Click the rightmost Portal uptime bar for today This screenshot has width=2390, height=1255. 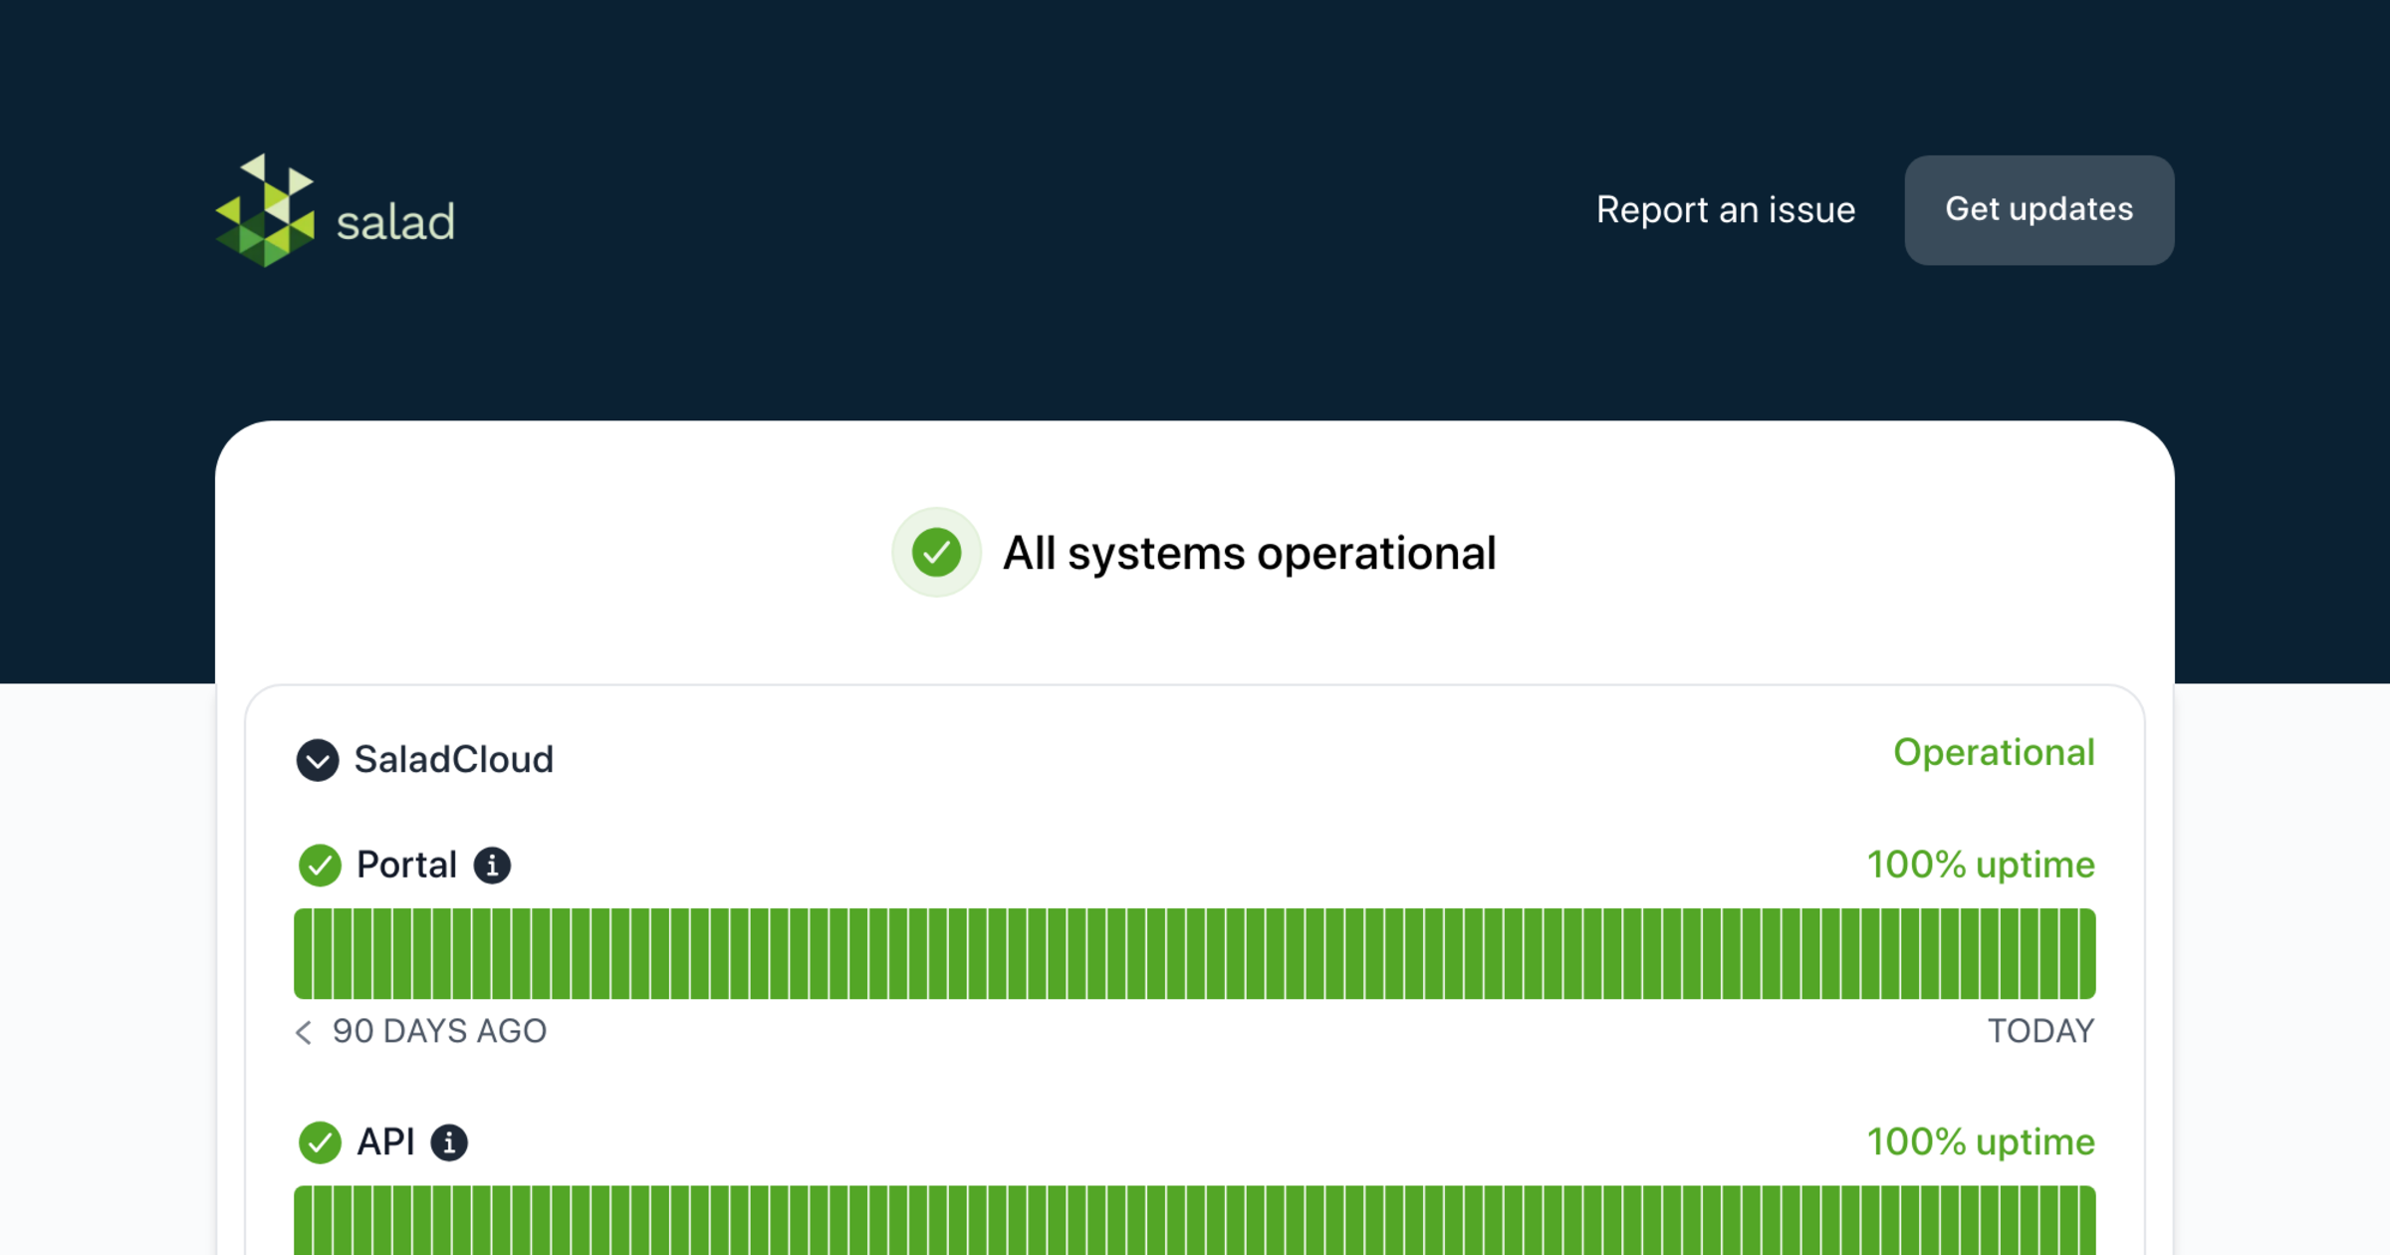pyautogui.click(x=2085, y=953)
